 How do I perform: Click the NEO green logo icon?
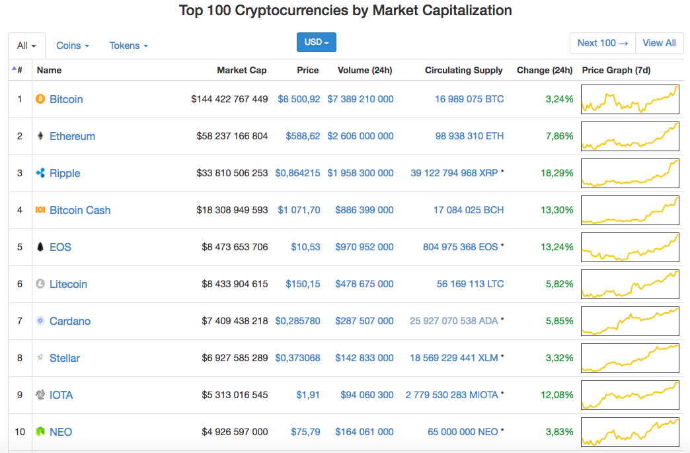coord(40,432)
